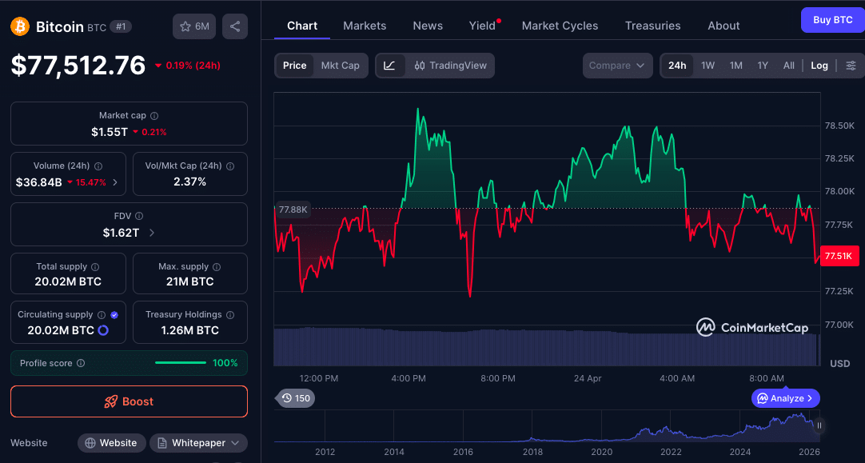Click 2018 on the range navigator
The height and width of the screenshot is (463, 865).
tap(532, 452)
